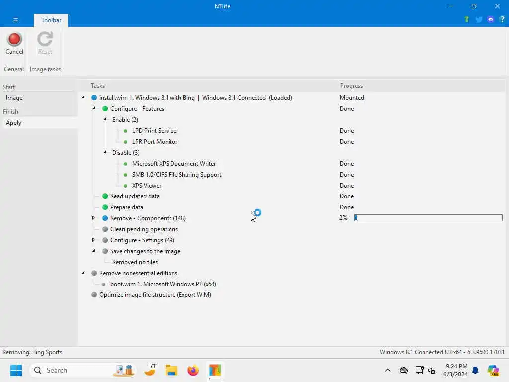Click the Reset icon in the toolbar
The height and width of the screenshot is (382, 509).
[x=45, y=39]
